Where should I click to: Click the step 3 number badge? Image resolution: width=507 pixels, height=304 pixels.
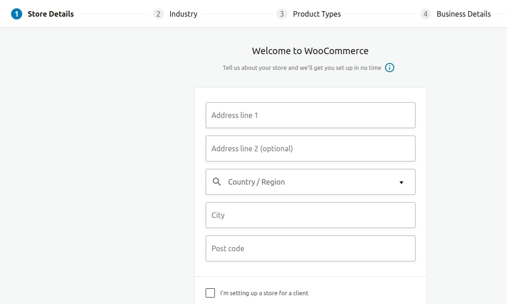(281, 14)
